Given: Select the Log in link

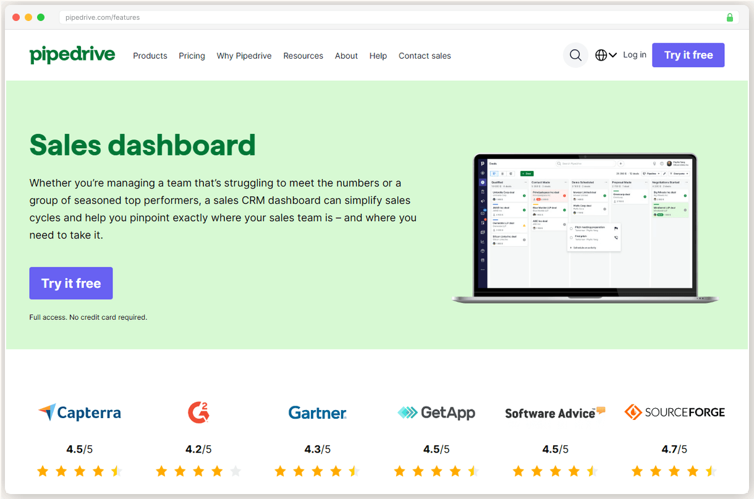Looking at the screenshot, I should pos(634,55).
